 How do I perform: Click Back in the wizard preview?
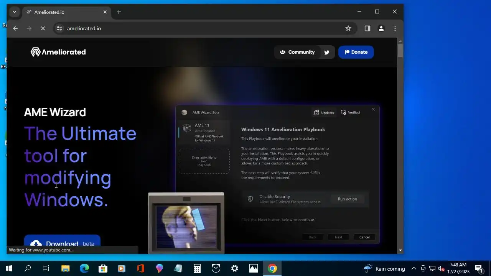pos(313,237)
